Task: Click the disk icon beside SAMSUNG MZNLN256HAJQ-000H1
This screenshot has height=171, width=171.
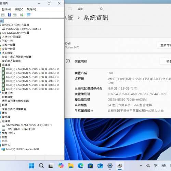Action: pos(3,125)
